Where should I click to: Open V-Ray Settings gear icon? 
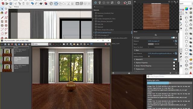[x=119, y=3]
